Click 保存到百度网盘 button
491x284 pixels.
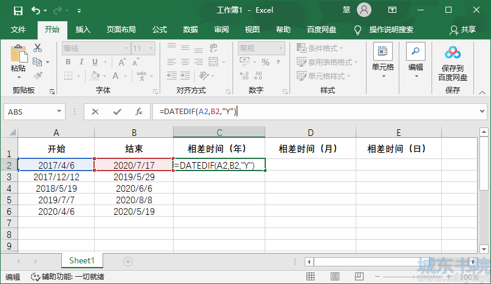[x=453, y=64]
